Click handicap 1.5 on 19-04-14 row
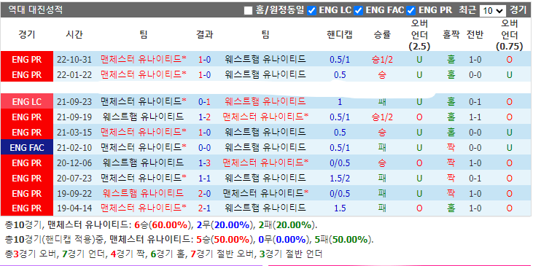Screen dimensions: 533x266 tap(340, 208)
